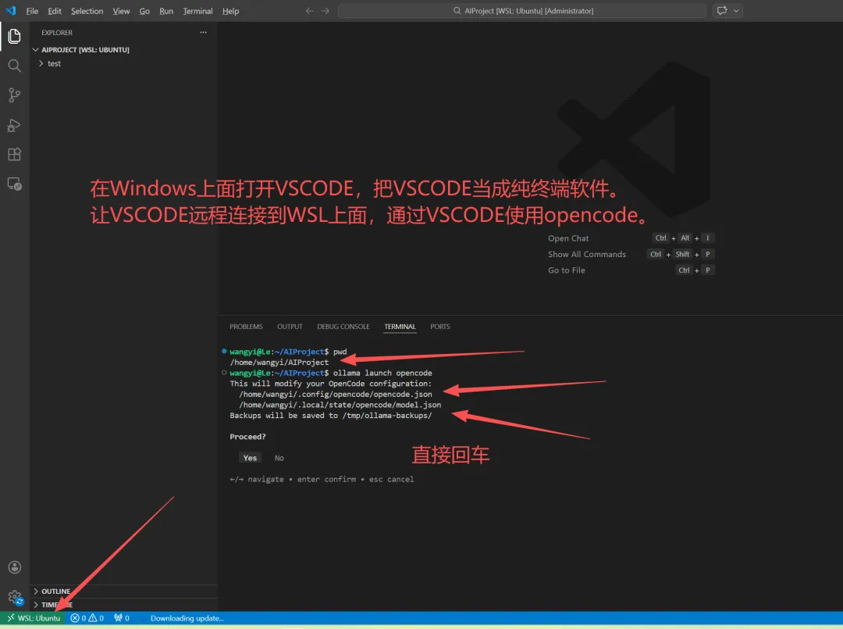Viewport: 843px width, 629px height.
Task: Open the Edit menu
Action: click(x=55, y=11)
